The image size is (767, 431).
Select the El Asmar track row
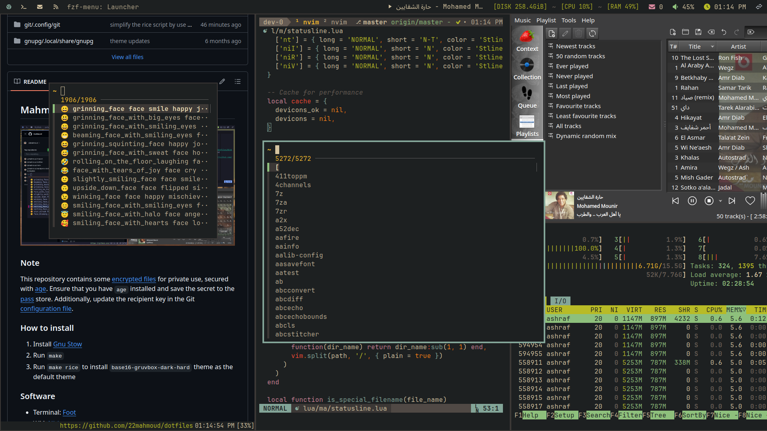click(x=717, y=138)
